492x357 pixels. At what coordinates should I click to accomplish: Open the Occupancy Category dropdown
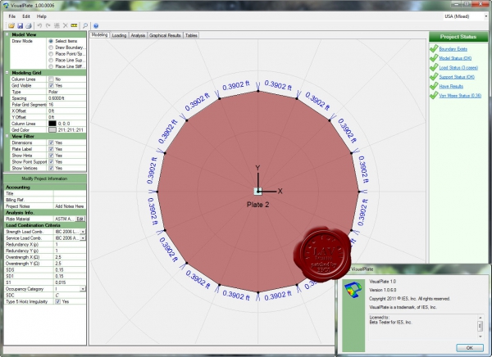click(83, 289)
